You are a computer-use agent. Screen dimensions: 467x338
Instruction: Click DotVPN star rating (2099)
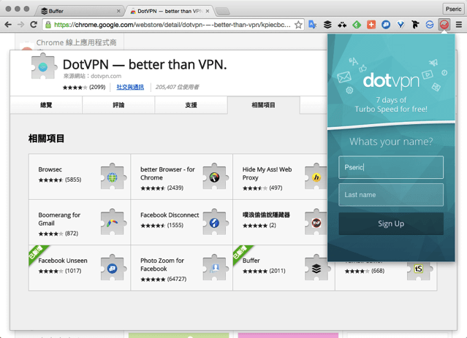pyautogui.click(x=84, y=87)
